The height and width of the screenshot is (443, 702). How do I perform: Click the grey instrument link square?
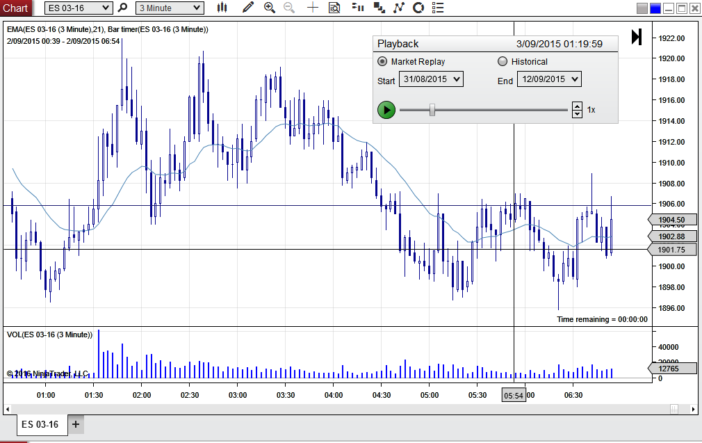click(x=642, y=8)
